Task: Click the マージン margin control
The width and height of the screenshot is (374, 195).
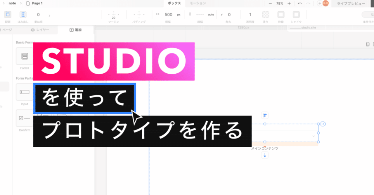Action: point(114,15)
